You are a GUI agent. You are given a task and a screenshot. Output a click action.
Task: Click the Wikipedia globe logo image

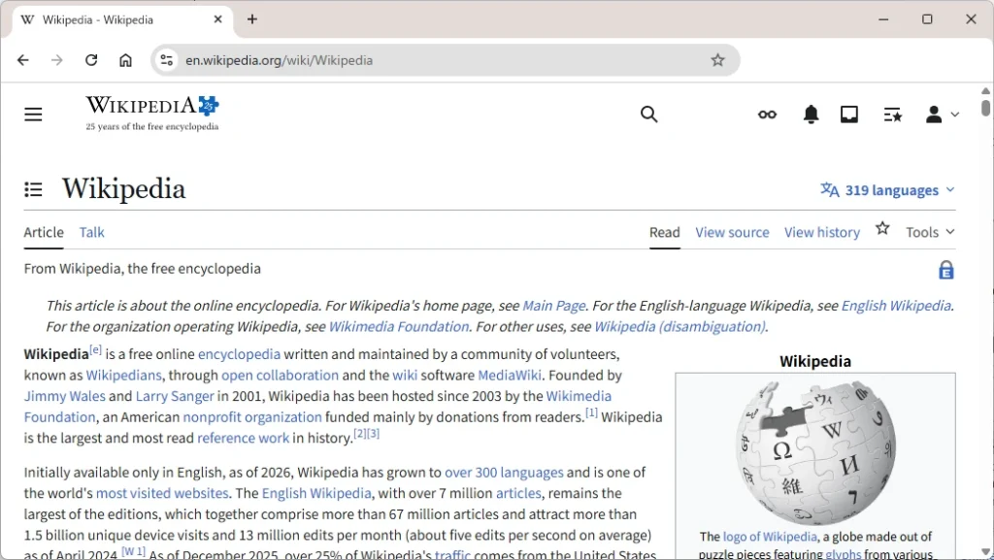pyautogui.click(x=815, y=451)
